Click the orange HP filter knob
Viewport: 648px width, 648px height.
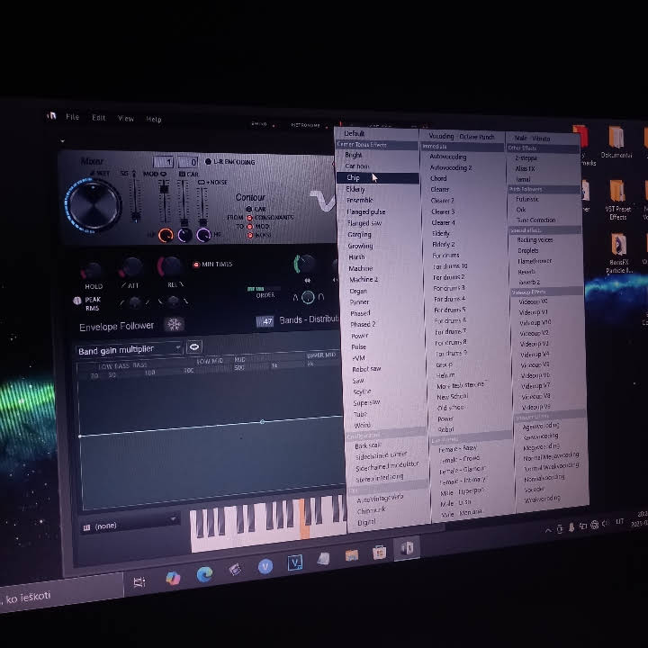166,235
